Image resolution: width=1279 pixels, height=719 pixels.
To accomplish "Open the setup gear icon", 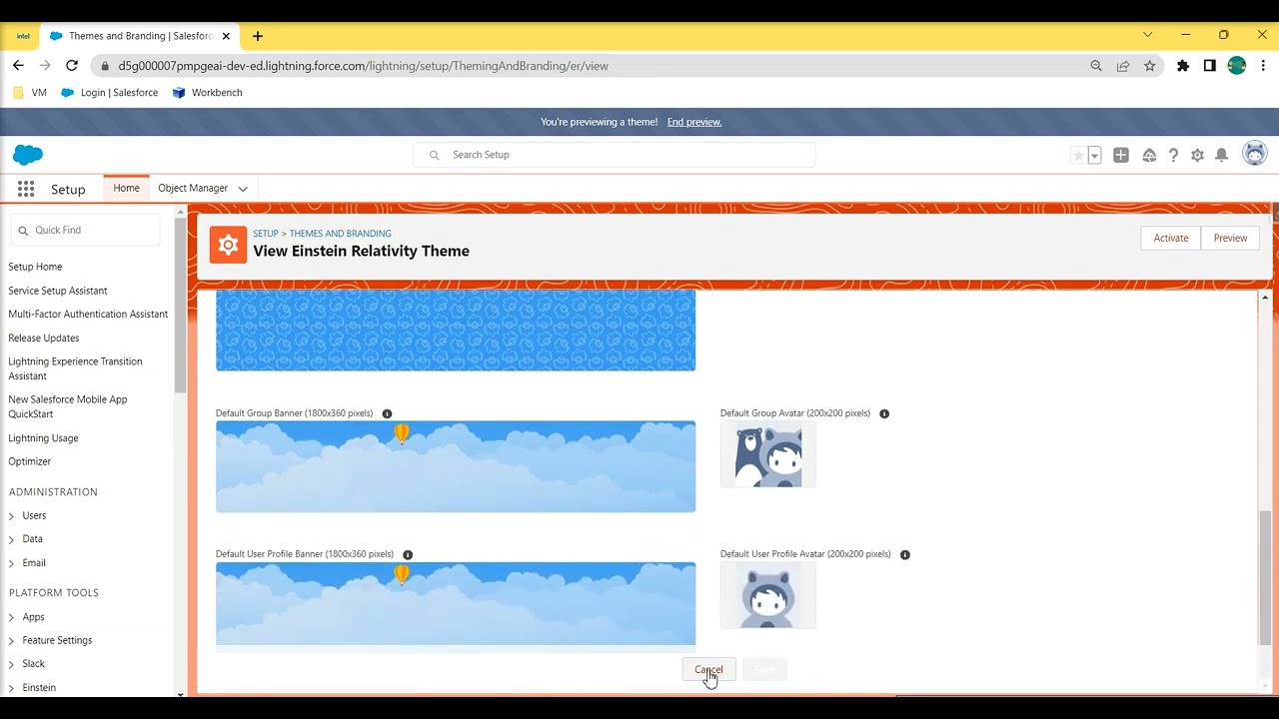I will [x=1197, y=155].
